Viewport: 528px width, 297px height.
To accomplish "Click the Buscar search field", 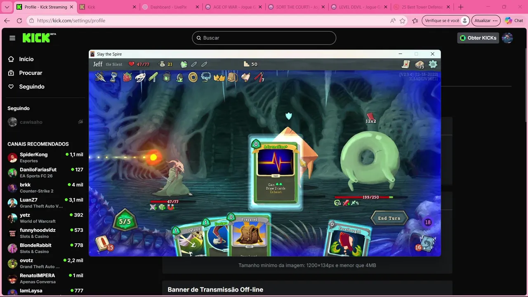I will coord(264,38).
